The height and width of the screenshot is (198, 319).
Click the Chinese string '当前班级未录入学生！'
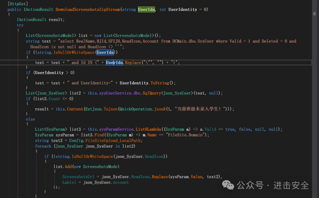point(201,109)
